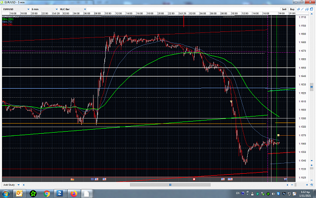This screenshot has height=198, width=316.
Task: Select the draw trend line tool
Action: pos(302,9)
